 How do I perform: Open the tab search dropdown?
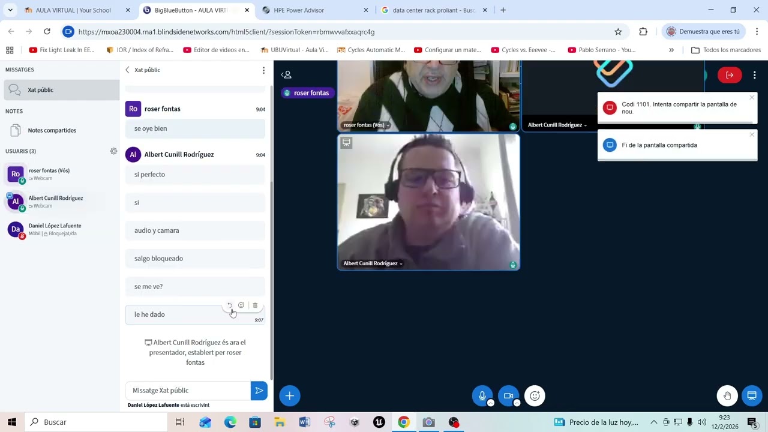point(10,10)
